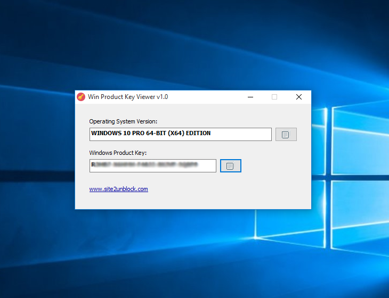Click the 'Windows Product Key:' label
Screen dimensions: 389x298
(x=118, y=153)
